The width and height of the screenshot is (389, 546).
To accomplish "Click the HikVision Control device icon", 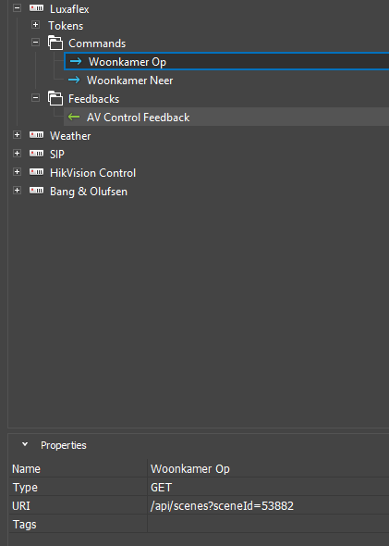I will click(x=37, y=172).
